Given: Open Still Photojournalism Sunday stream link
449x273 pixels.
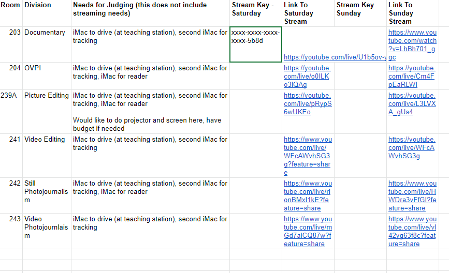Looking at the screenshot, I should 412,196.
